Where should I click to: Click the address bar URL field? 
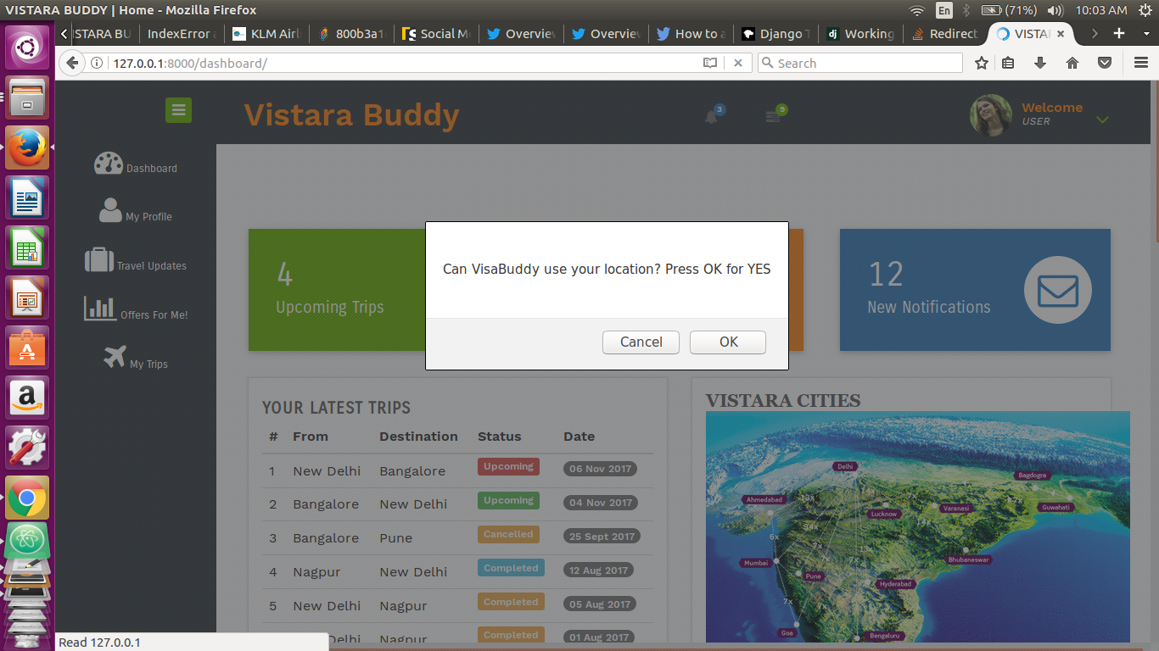pos(399,63)
